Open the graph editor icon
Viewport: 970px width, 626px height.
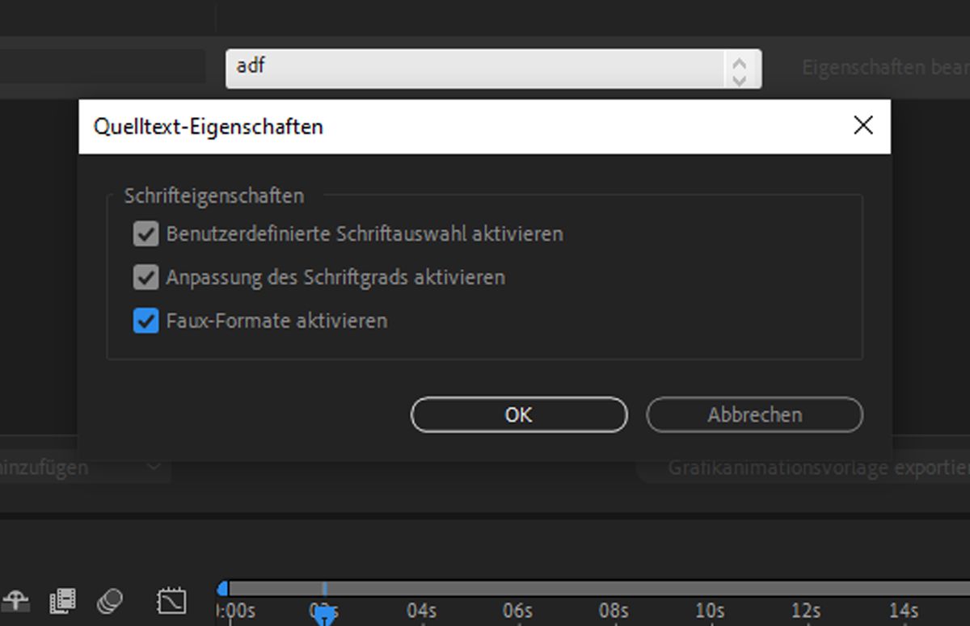click(x=171, y=600)
